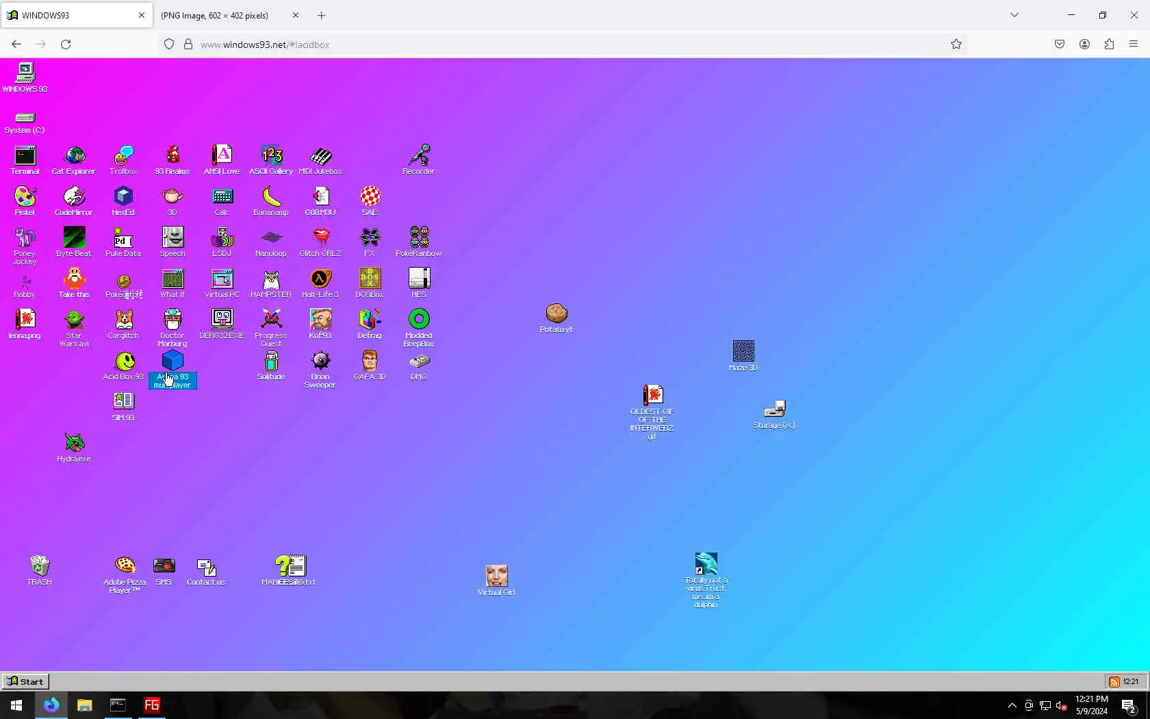Viewport: 1150px width, 719px height.
Task: Open the Recorder microphone icon
Action: coord(419,160)
